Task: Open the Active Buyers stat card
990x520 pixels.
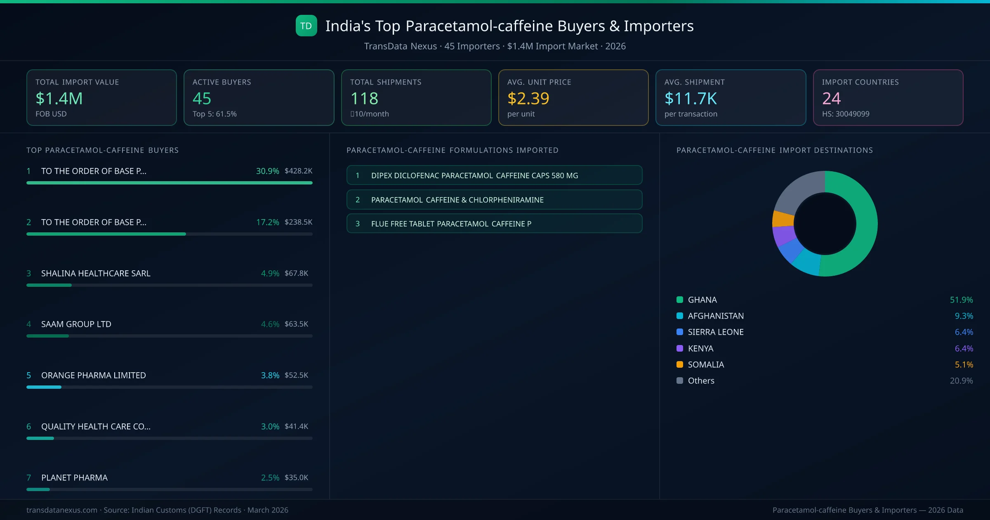Action: (x=259, y=97)
